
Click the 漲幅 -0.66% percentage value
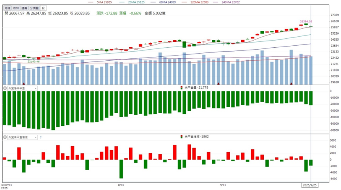point(130,13)
